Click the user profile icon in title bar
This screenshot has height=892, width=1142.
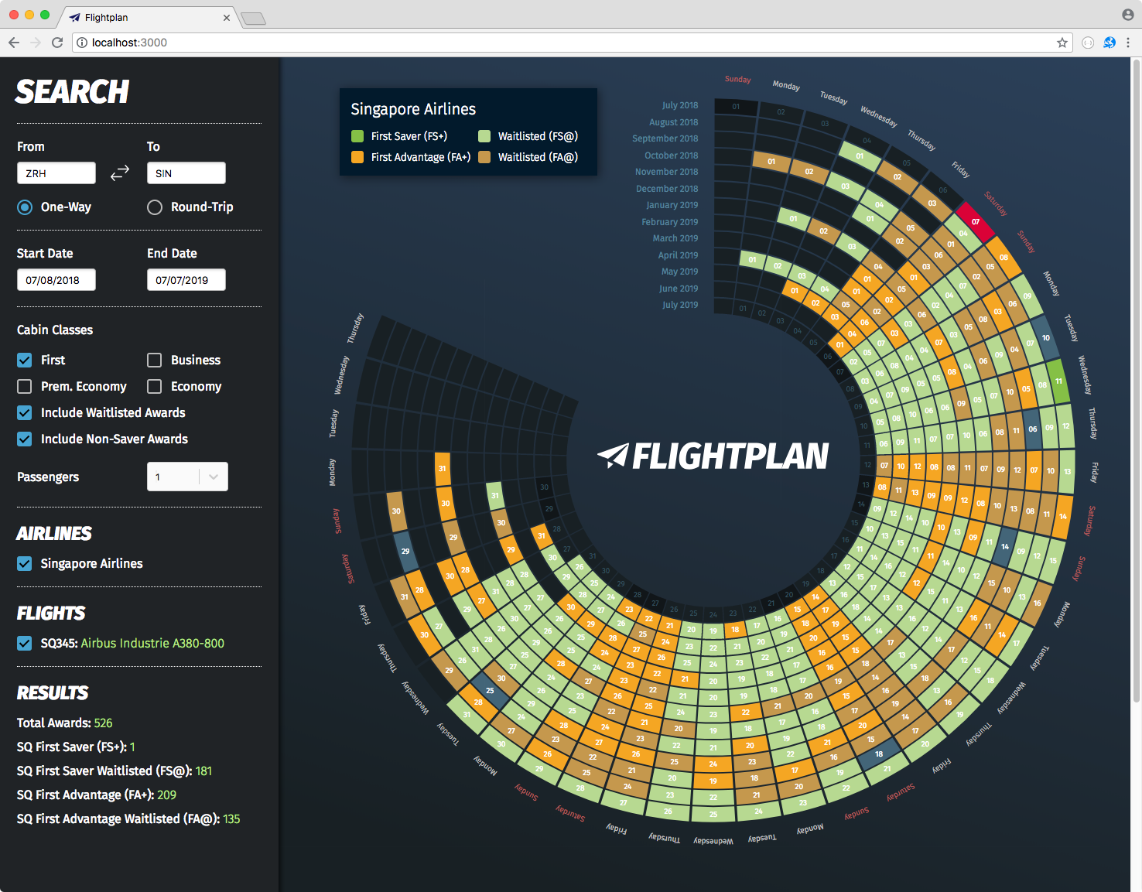(1127, 15)
